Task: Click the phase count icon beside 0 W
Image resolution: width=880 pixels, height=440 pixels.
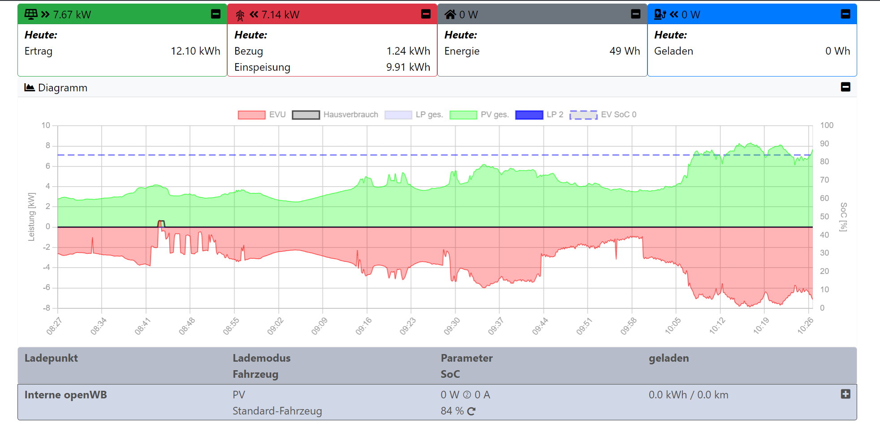Action: pyautogui.click(x=467, y=395)
